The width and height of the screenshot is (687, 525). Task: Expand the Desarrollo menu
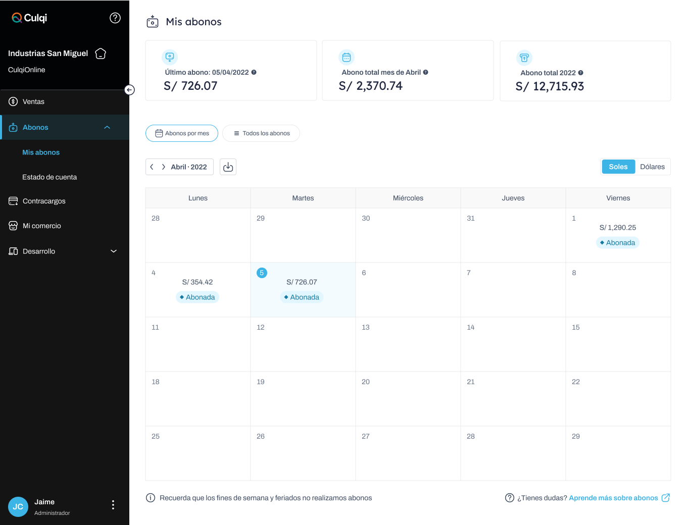point(114,251)
